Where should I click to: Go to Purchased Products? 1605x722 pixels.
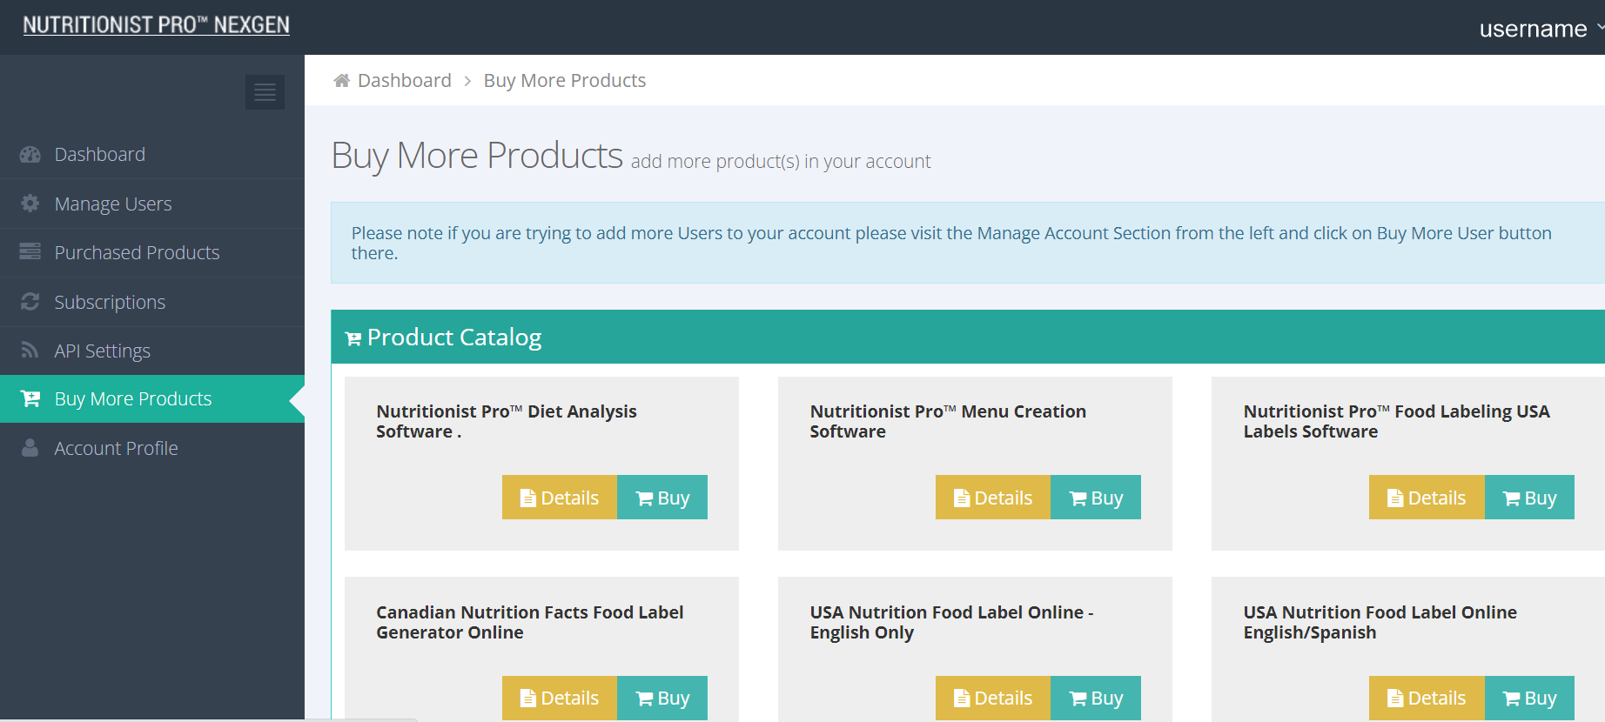click(x=152, y=252)
